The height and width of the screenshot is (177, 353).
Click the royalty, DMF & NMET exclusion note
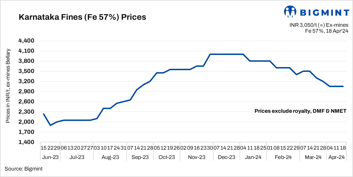(x=301, y=111)
